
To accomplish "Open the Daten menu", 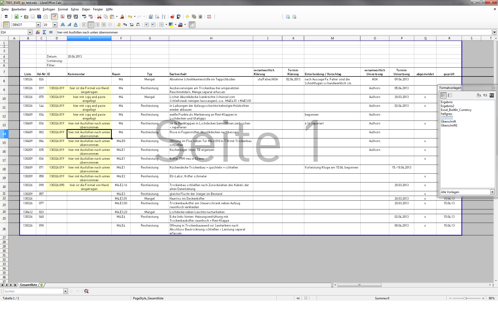I will (86, 9).
